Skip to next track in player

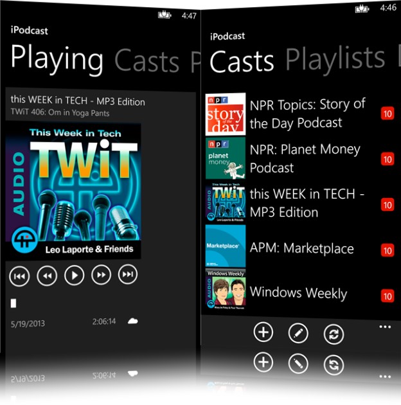(128, 274)
